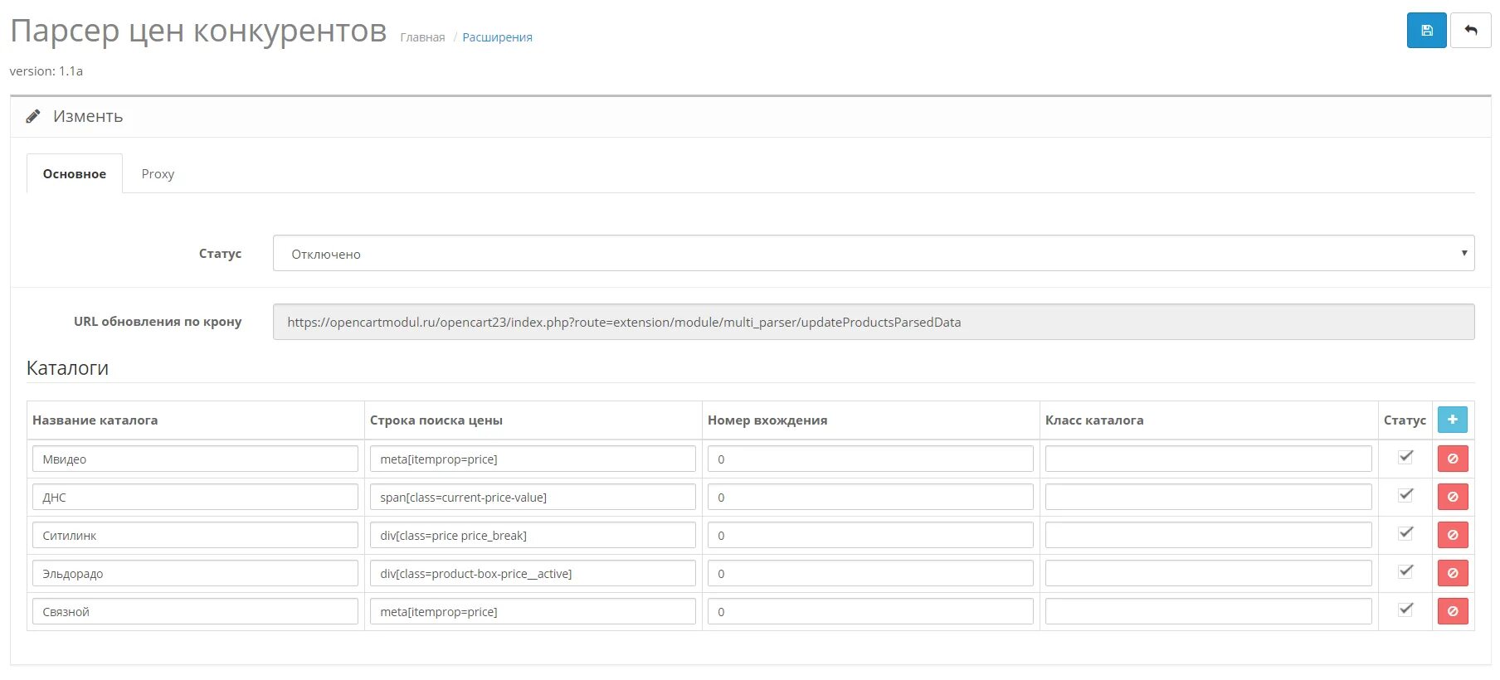Edit catalog name field ДНС
The height and width of the screenshot is (680, 1500).
click(195, 497)
